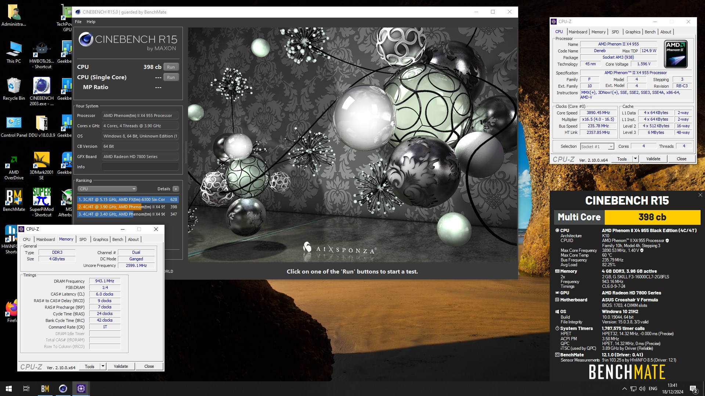This screenshot has height=396, width=705.
Task: Switch to SPD tab in bottom CPU-Z
Action: (x=83, y=239)
